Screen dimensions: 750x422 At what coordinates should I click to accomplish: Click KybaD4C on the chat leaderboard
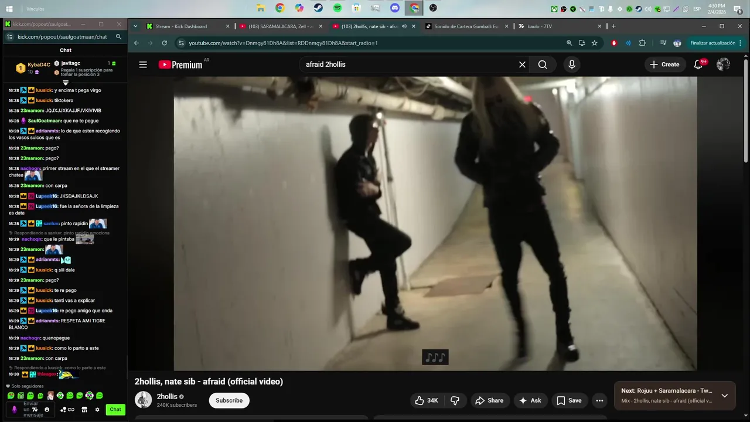pyautogui.click(x=39, y=64)
